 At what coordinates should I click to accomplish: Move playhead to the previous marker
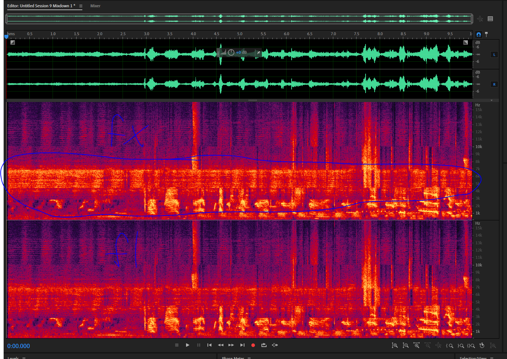[x=209, y=345]
